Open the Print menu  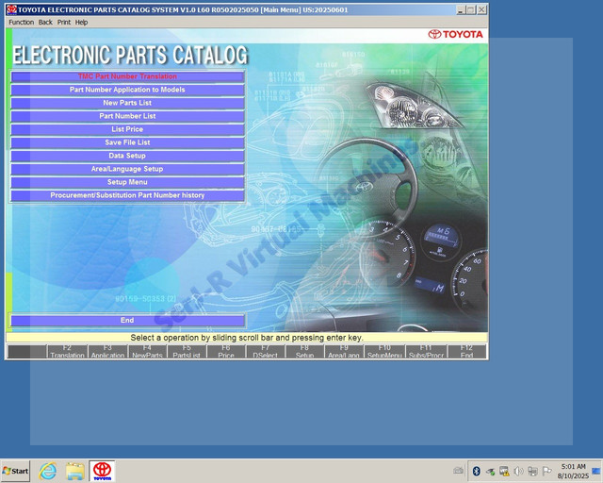pyautogui.click(x=64, y=23)
